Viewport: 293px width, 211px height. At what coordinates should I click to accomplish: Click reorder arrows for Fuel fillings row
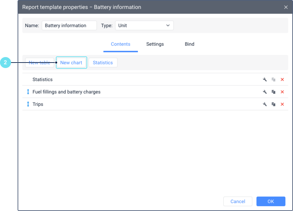pyautogui.click(x=28, y=92)
